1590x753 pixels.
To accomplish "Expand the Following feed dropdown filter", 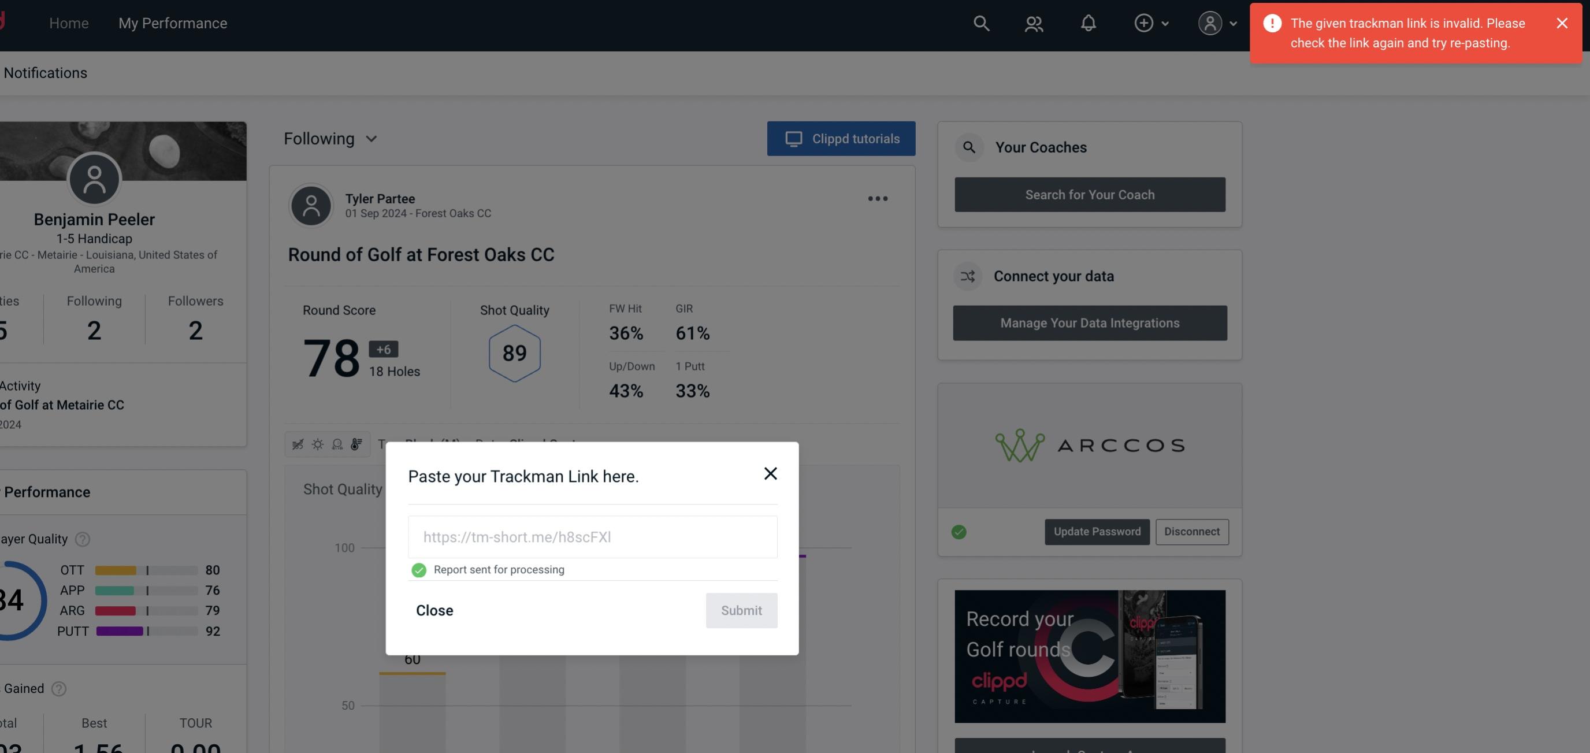I will (330, 138).
